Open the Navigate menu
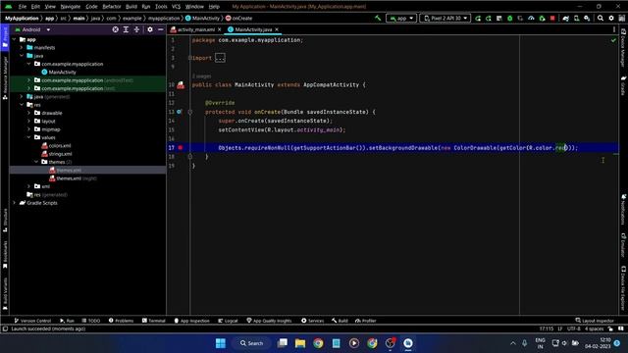The width and height of the screenshot is (628, 353). [x=70, y=7]
